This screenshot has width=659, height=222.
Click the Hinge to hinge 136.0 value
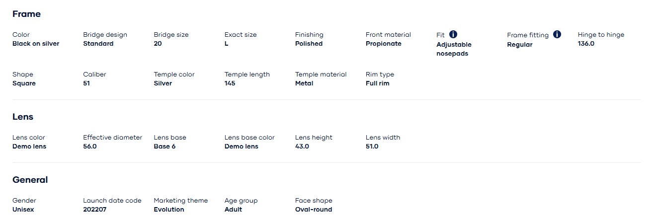[586, 44]
